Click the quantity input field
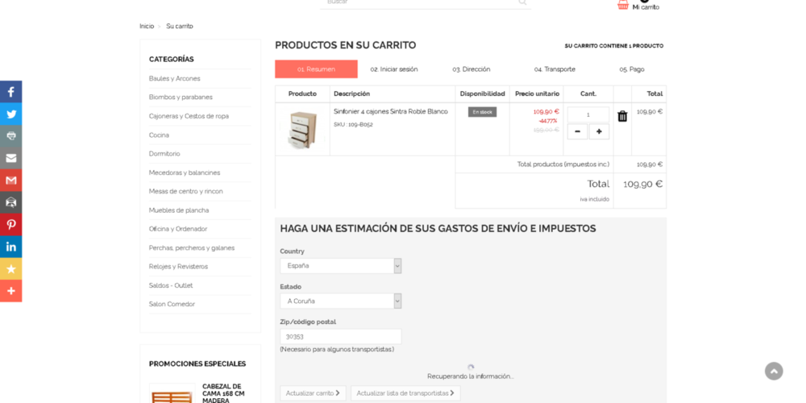Image resolution: width=806 pixels, height=403 pixels. click(588, 114)
